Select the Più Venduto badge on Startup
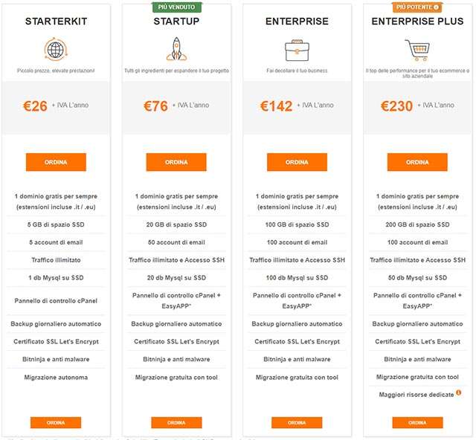 (x=176, y=7)
